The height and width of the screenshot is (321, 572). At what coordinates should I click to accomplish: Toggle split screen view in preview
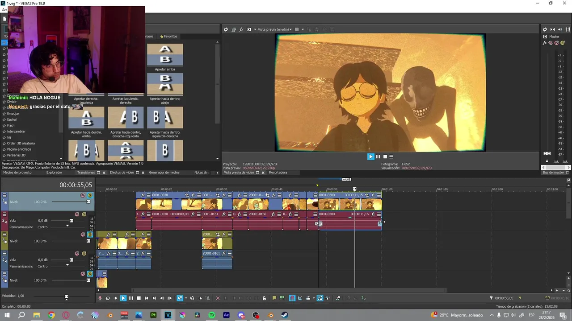[x=249, y=29]
